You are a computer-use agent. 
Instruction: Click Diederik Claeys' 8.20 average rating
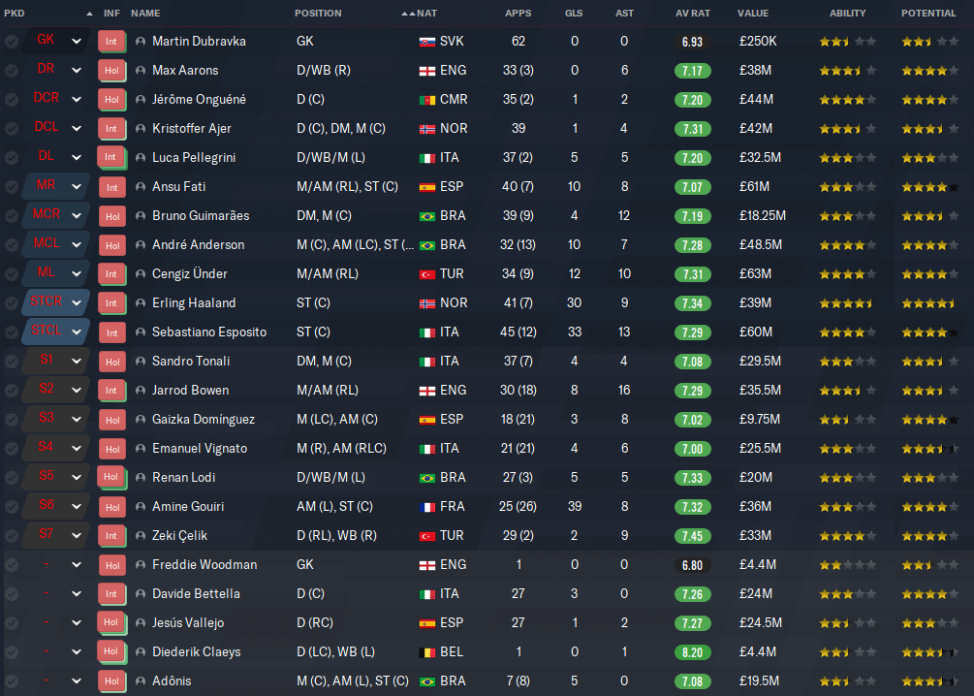click(x=693, y=652)
